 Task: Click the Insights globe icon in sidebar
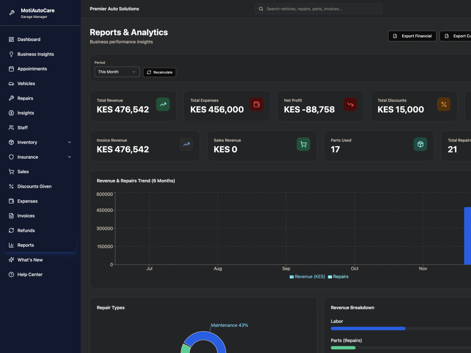[x=11, y=113]
